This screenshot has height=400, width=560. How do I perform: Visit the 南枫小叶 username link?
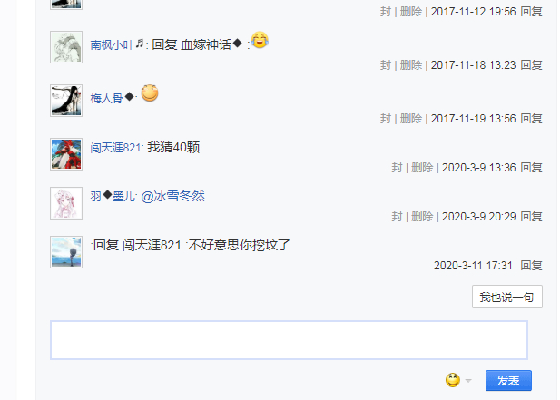[117, 45]
